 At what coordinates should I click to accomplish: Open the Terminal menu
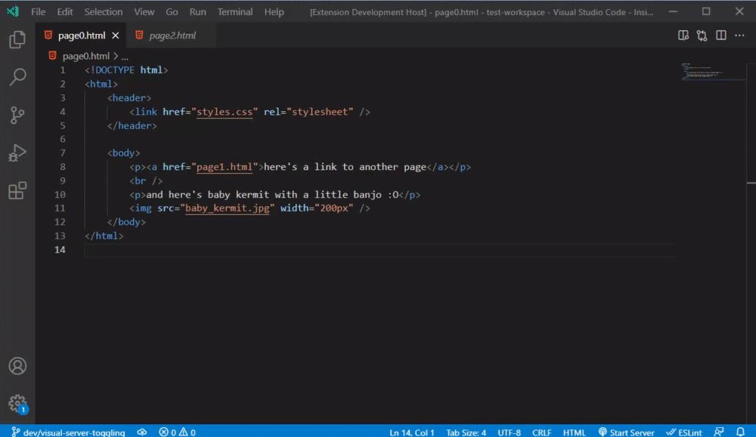point(234,11)
